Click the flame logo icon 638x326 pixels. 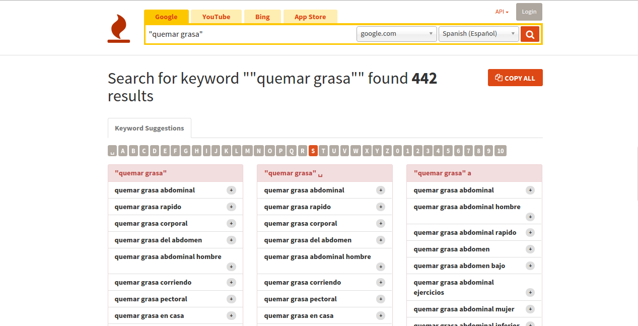pos(119,29)
